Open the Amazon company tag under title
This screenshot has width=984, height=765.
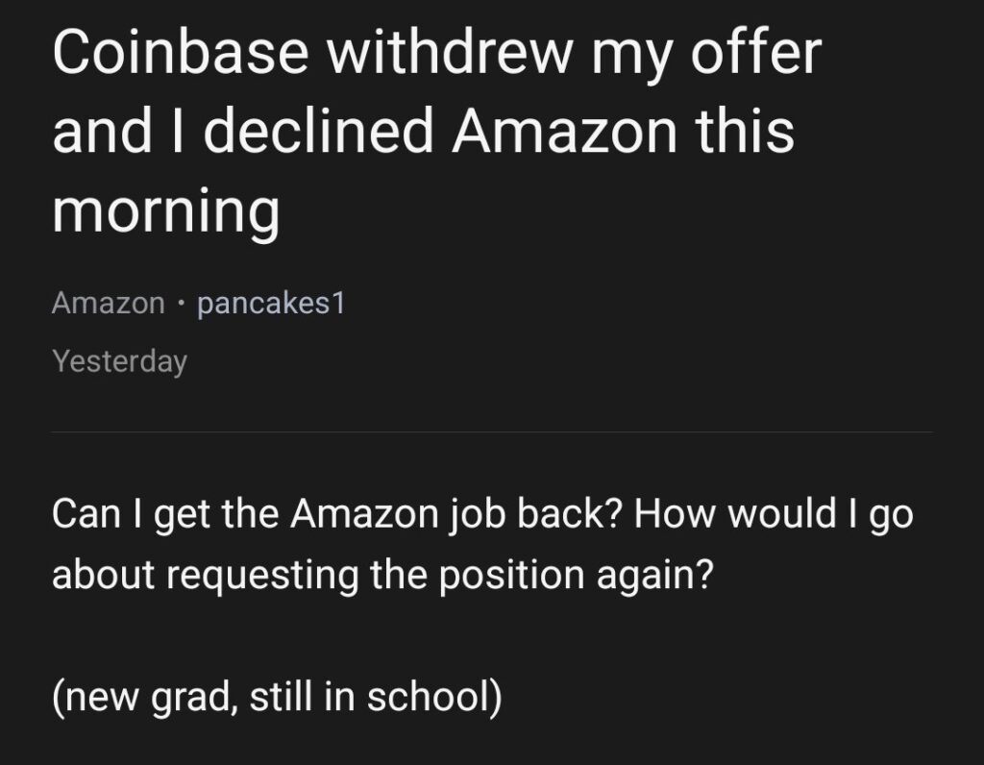point(109,303)
